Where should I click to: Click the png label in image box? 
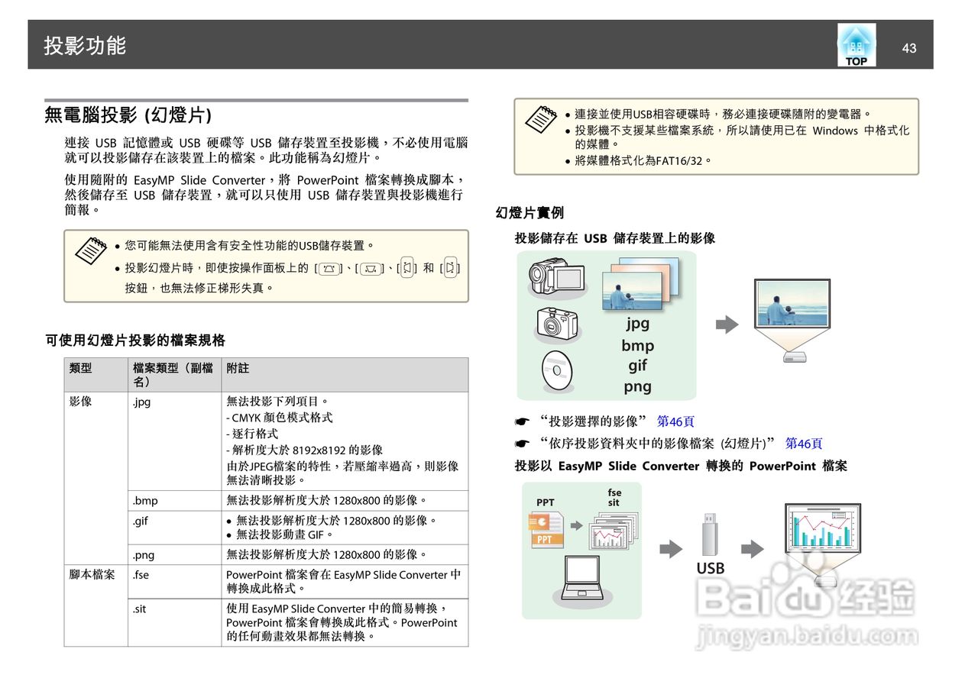[637, 386]
